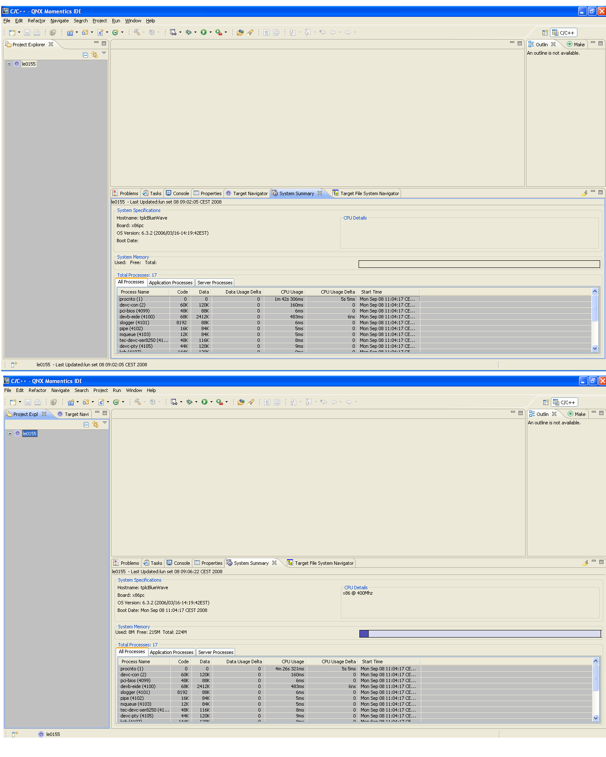
Task: Click the green Run button in the lower window toolbar
Action: tap(204, 402)
